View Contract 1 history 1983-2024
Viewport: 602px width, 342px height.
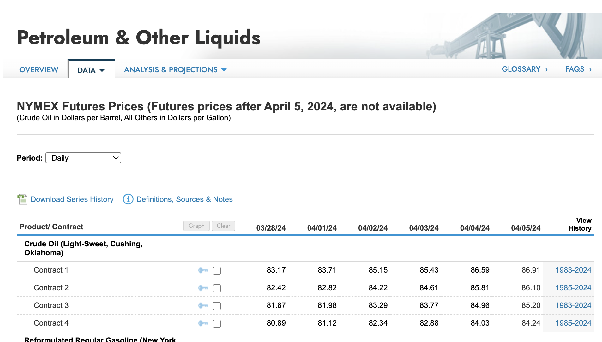pyautogui.click(x=573, y=270)
